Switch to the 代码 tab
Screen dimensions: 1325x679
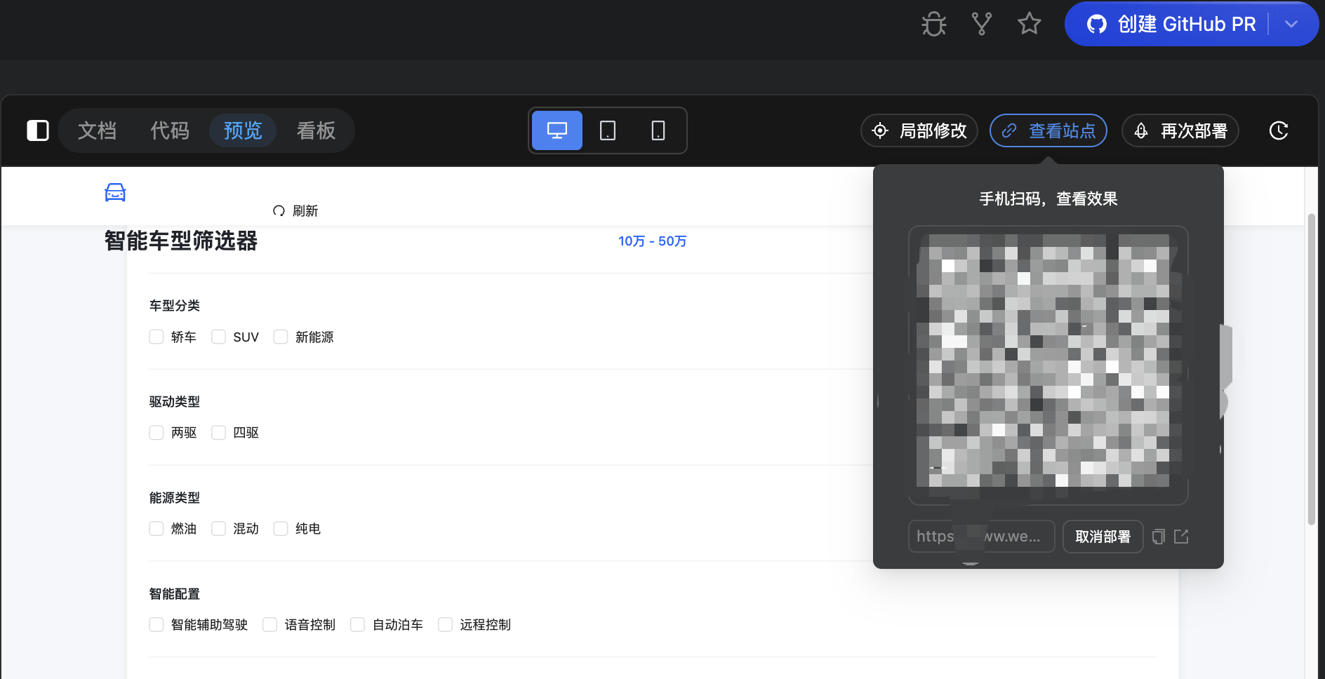(170, 130)
